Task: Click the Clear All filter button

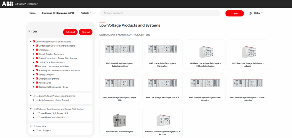Action: click(86, 32)
